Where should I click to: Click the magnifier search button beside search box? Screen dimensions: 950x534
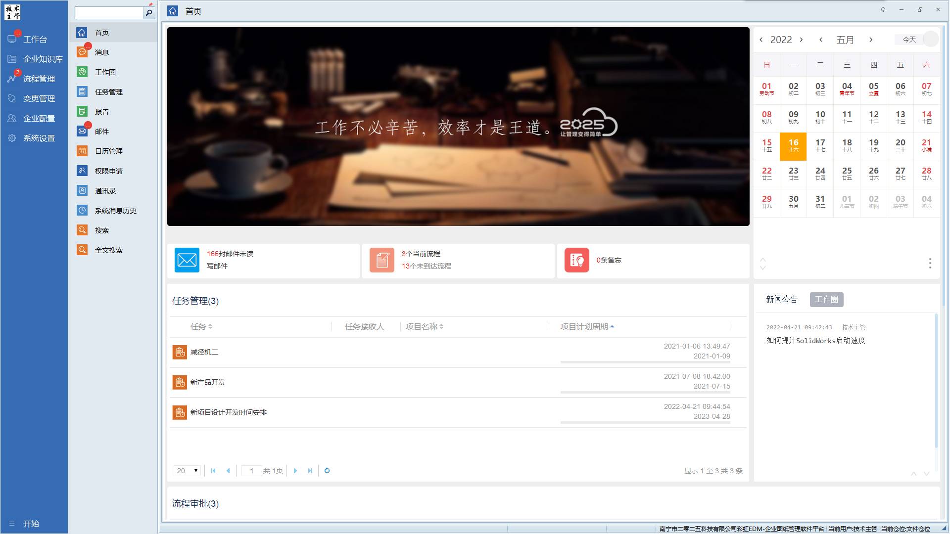pos(149,13)
